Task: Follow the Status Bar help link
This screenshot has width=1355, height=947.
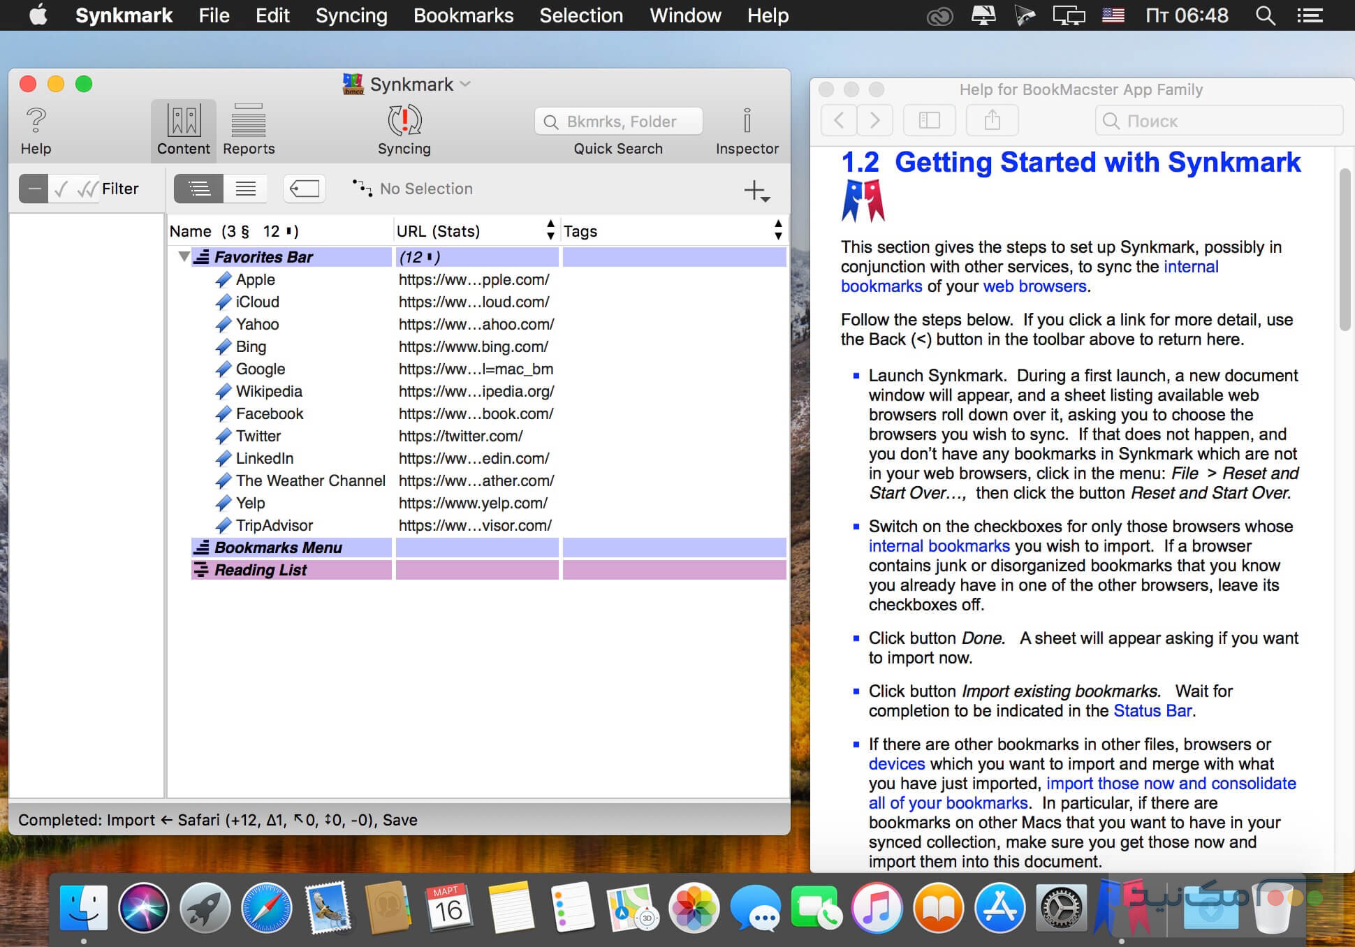Action: 1152,711
